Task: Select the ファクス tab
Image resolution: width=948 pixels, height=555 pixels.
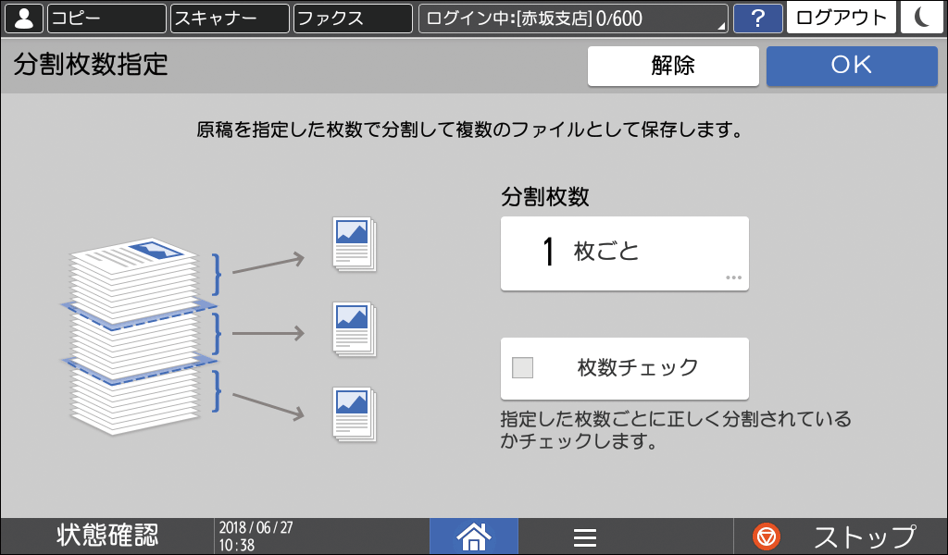Action: [x=352, y=18]
